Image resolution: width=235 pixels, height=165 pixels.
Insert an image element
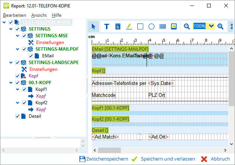[173, 26]
